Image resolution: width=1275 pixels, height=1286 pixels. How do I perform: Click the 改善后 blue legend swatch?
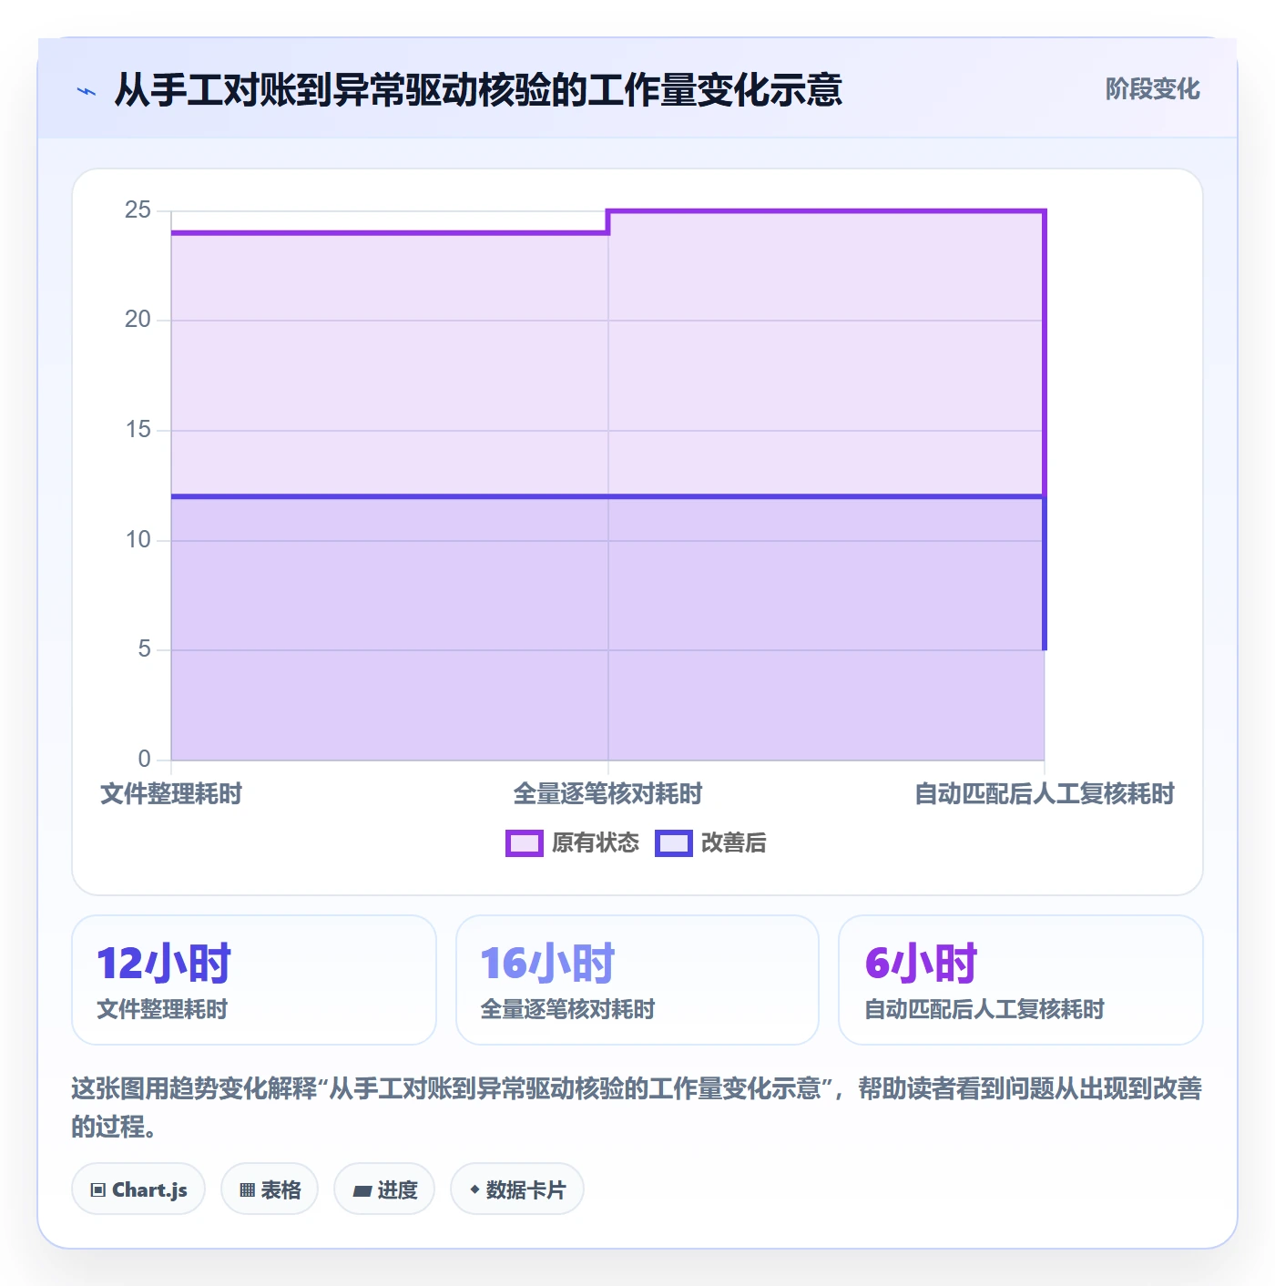pos(674,843)
